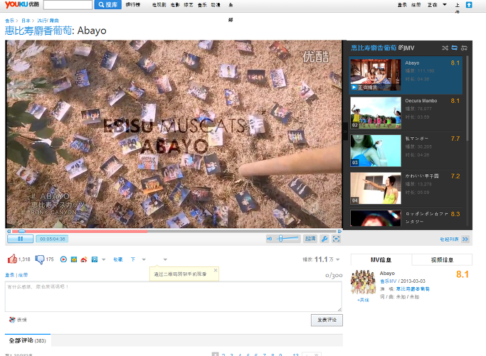Click the login link in top bar

tap(402, 5)
